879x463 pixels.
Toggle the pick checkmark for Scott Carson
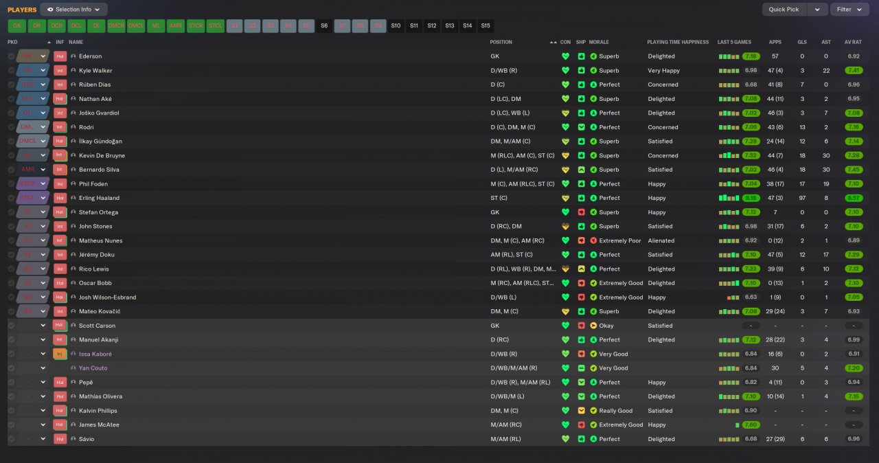pyautogui.click(x=11, y=326)
